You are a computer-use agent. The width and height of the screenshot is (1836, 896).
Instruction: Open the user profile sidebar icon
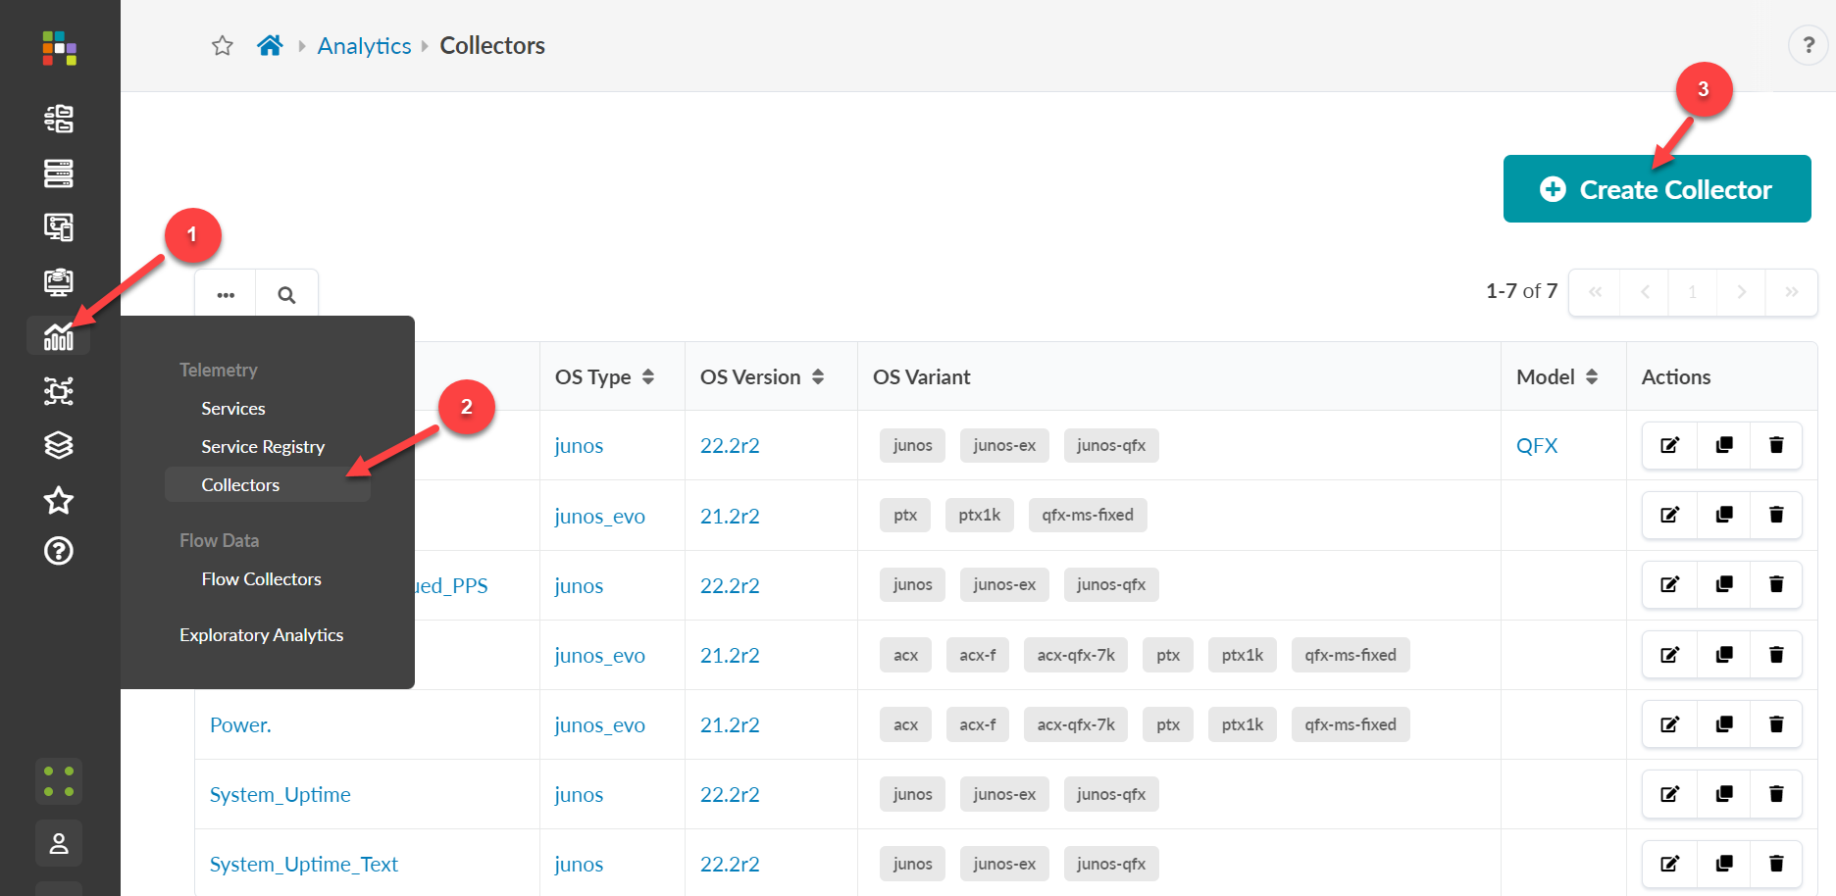(59, 843)
